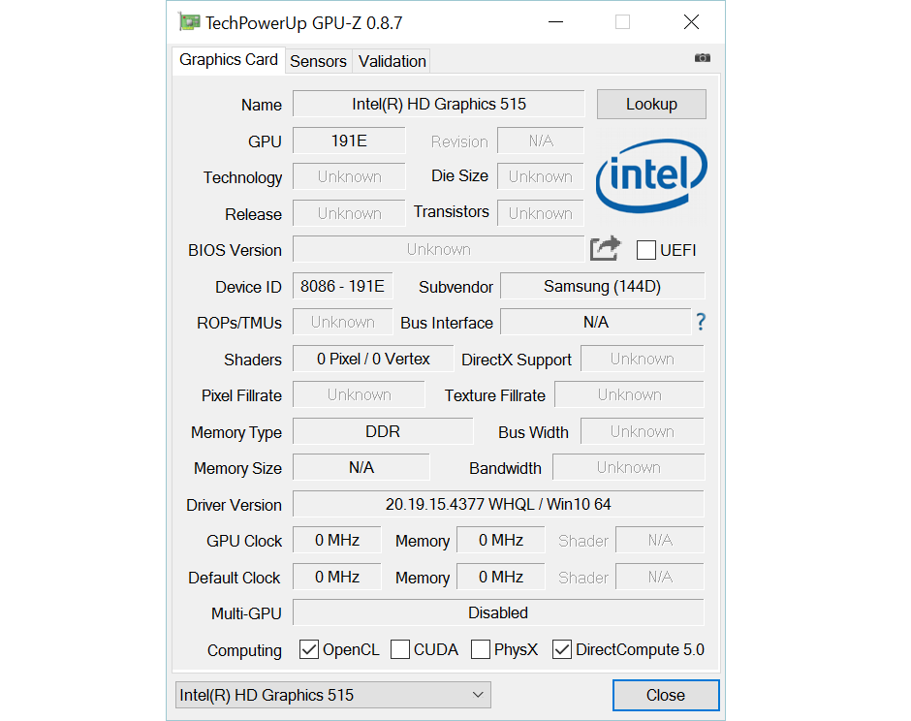The width and height of the screenshot is (911, 721).
Task: Click the DirectX Support Unknown field
Action: pos(642,360)
